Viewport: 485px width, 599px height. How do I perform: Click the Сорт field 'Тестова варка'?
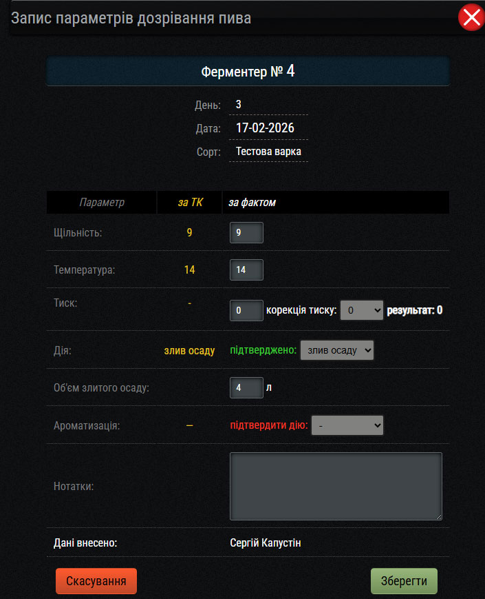tap(268, 152)
